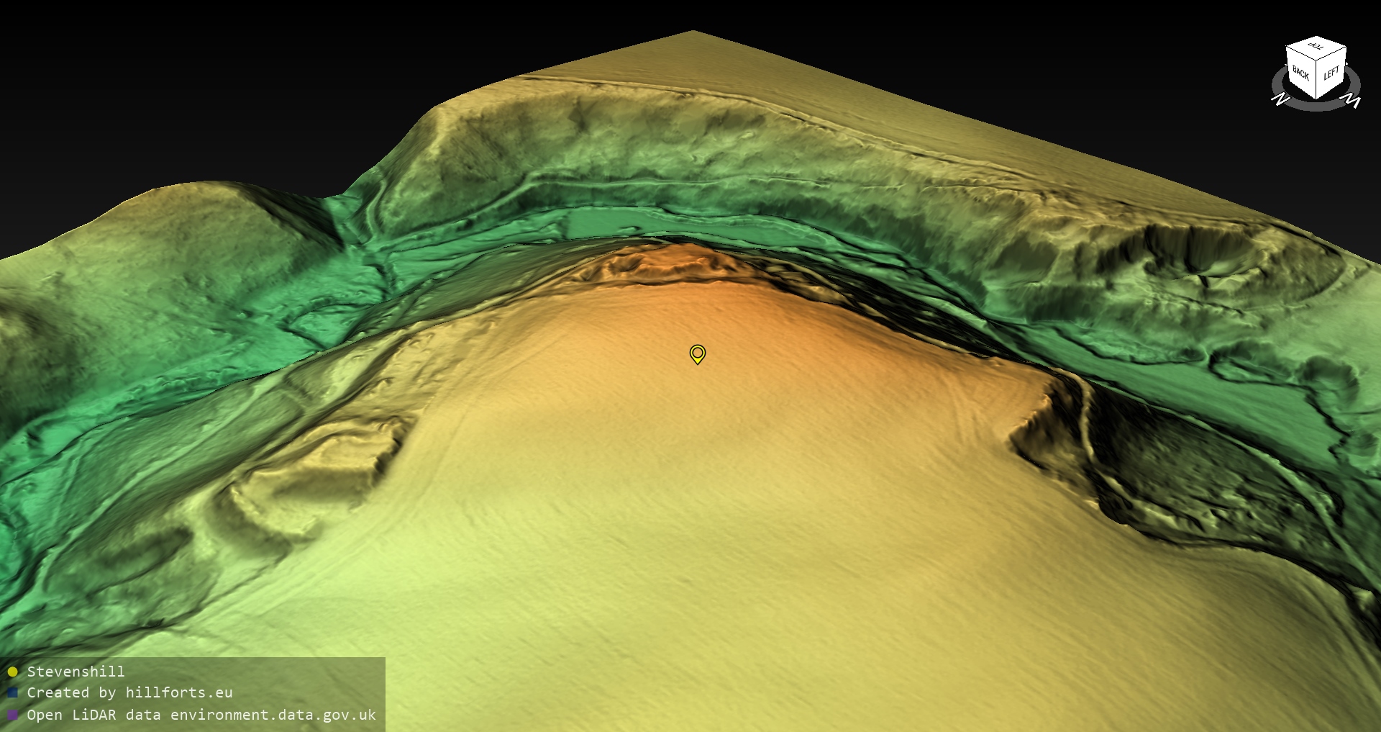Click the Stevenshill label in the legend
The width and height of the screenshot is (1381, 732).
[x=76, y=672]
